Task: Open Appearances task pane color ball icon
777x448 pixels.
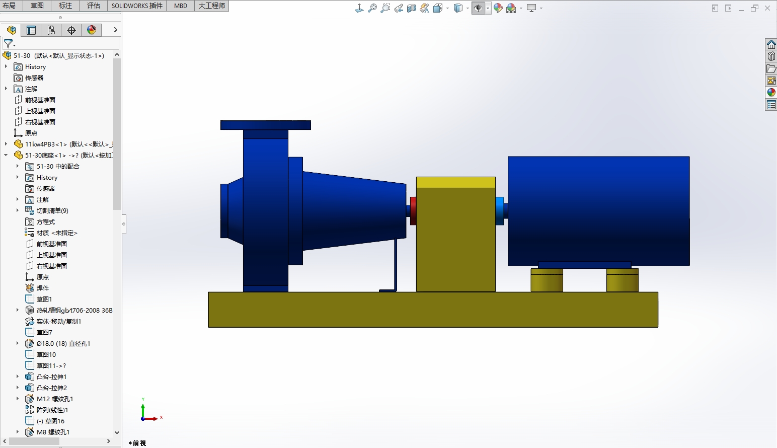Action: click(x=771, y=93)
